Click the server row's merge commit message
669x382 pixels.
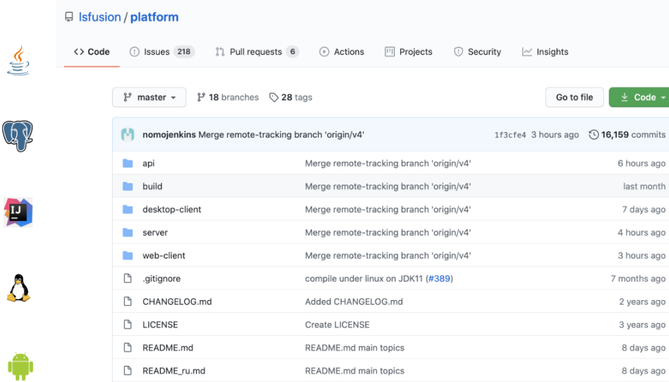tap(388, 232)
